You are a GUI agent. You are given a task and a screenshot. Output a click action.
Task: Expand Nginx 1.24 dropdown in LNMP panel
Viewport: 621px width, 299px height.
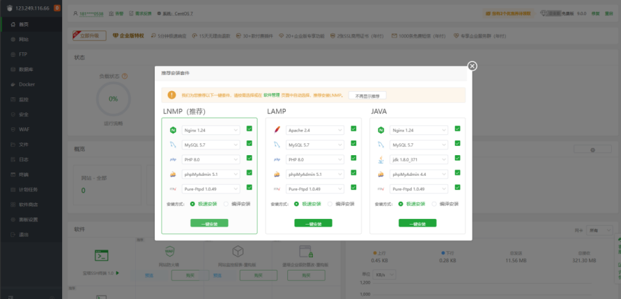[x=210, y=130]
